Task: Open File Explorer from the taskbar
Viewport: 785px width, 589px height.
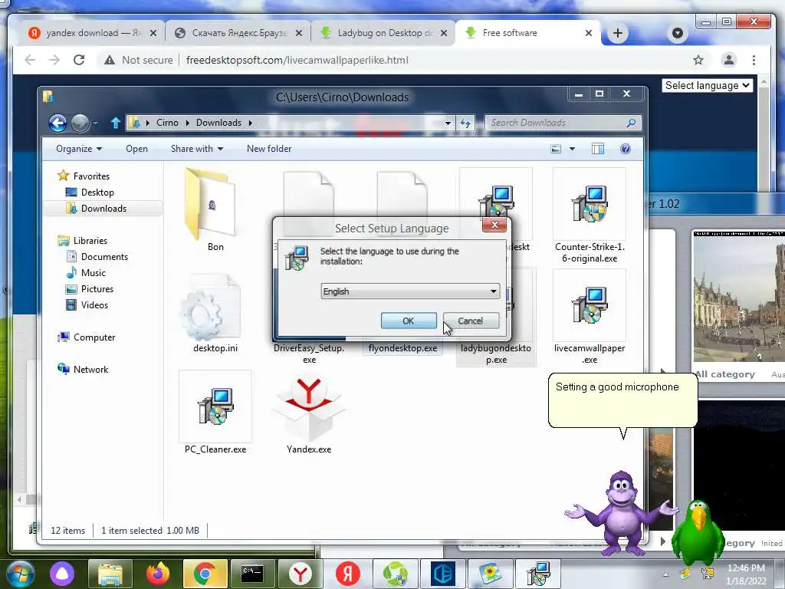Action: (x=110, y=574)
